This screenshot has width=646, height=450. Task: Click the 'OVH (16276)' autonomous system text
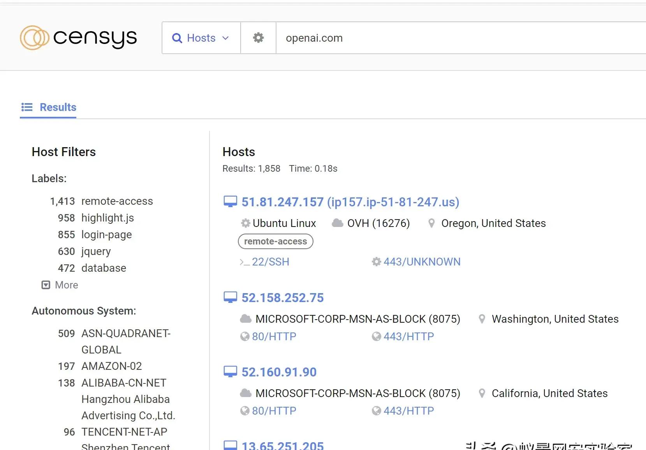click(x=378, y=223)
